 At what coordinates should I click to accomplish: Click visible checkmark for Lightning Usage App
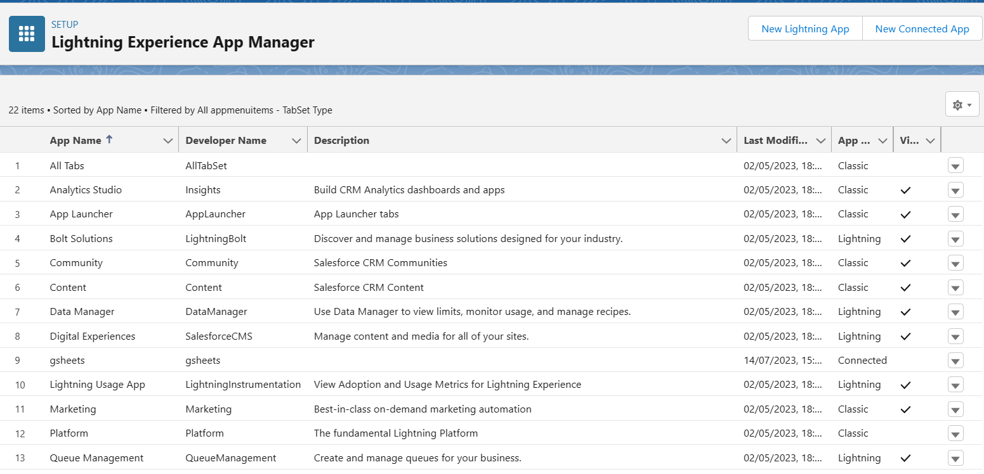[x=906, y=385]
